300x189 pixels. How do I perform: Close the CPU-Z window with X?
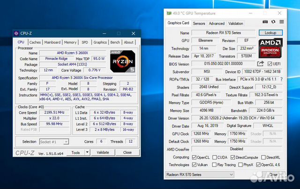[133, 33]
